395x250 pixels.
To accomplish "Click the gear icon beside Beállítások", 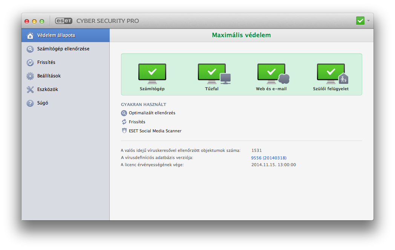I will coord(30,76).
